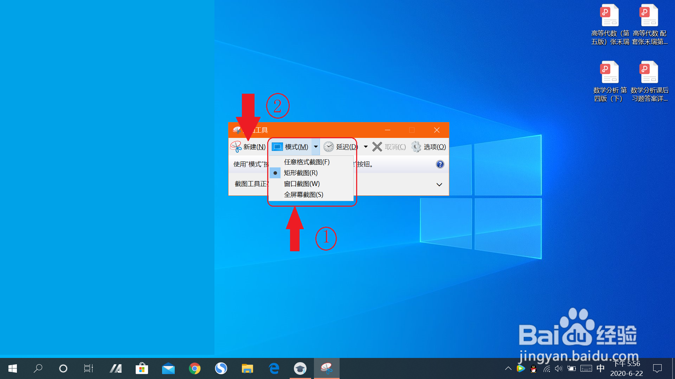Click the volume speaker tray icon
The image size is (675, 379).
pos(558,368)
